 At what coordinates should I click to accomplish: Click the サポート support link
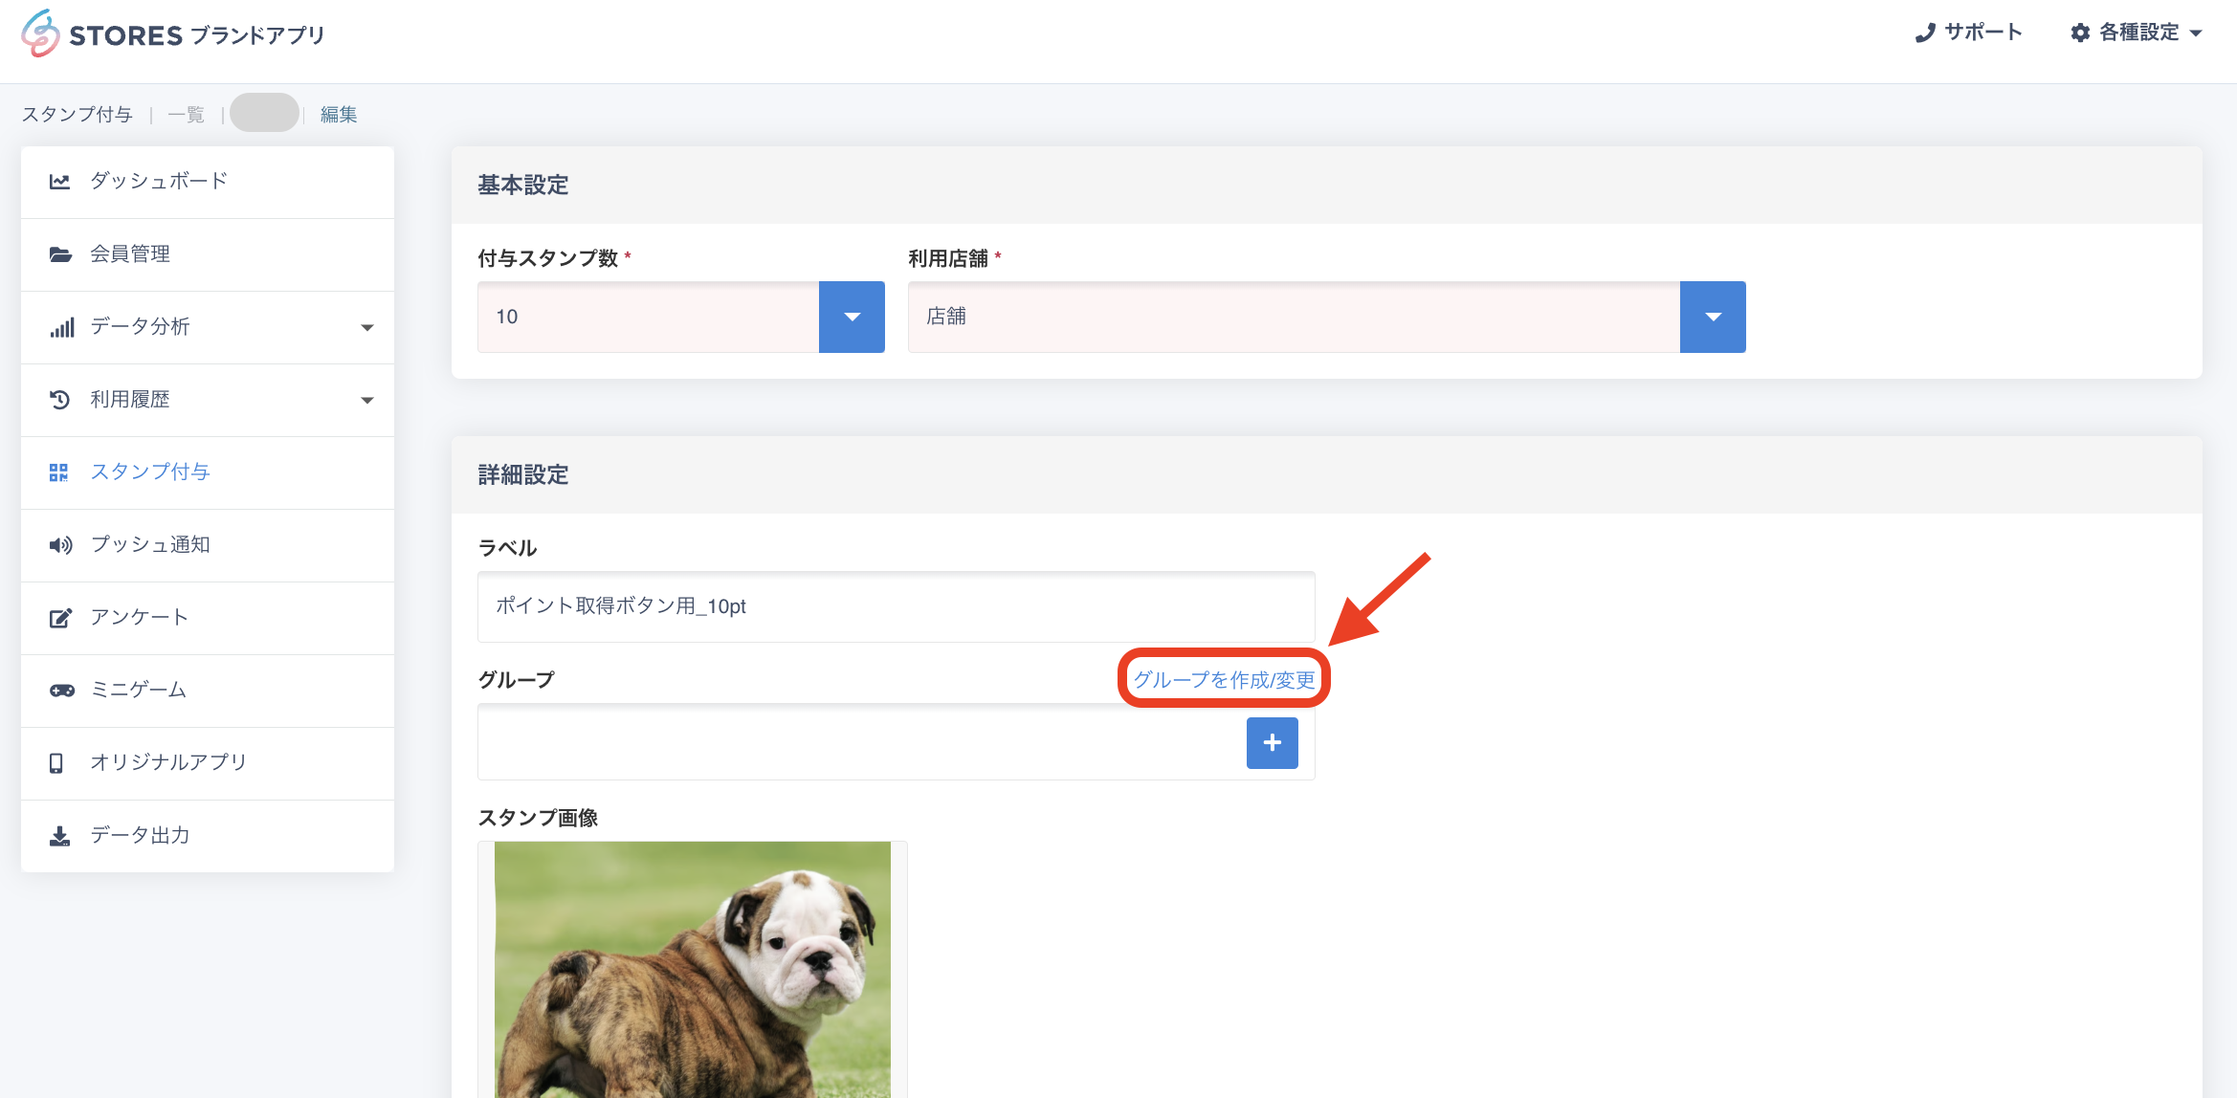coord(1970,33)
